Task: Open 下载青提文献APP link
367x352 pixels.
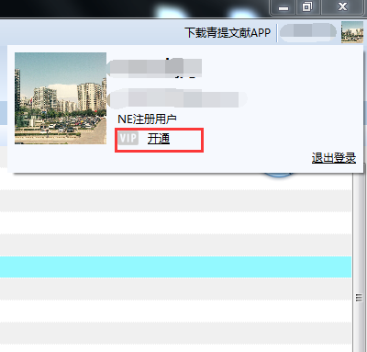Action: [228, 32]
